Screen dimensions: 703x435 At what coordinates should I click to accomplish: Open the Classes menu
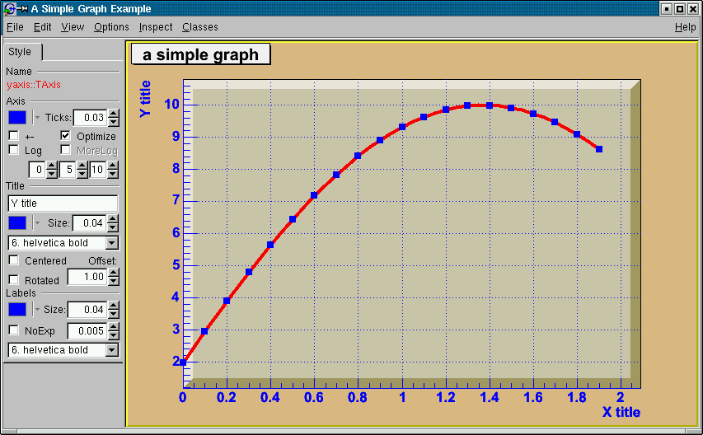pyautogui.click(x=200, y=27)
